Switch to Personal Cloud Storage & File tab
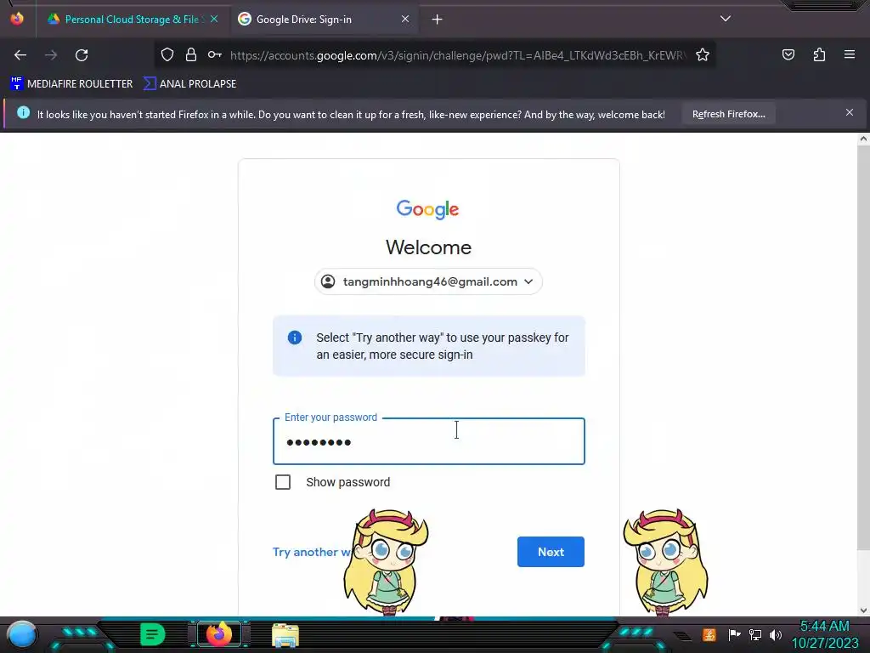This screenshot has height=653, width=870. click(x=132, y=20)
